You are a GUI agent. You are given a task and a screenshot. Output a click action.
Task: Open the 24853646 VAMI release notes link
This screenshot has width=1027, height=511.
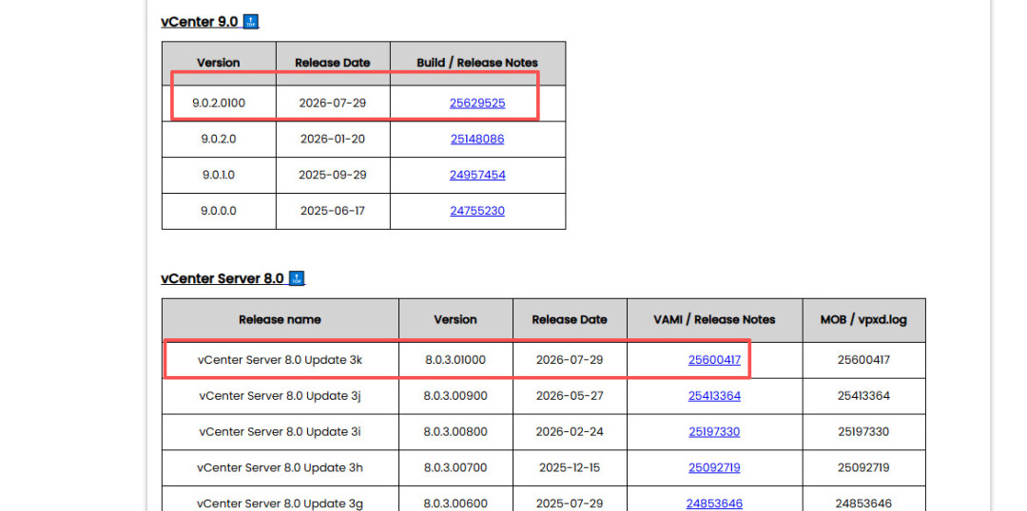(x=714, y=503)
